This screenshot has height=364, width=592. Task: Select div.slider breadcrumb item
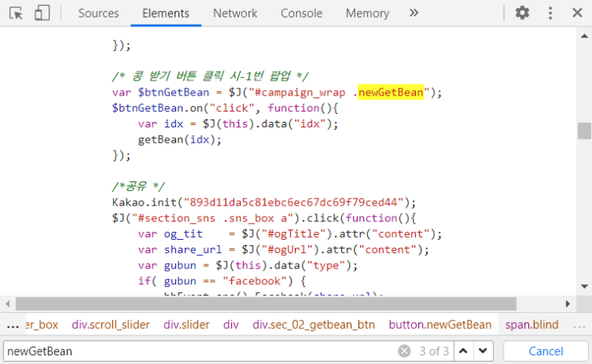pos(186,325)
